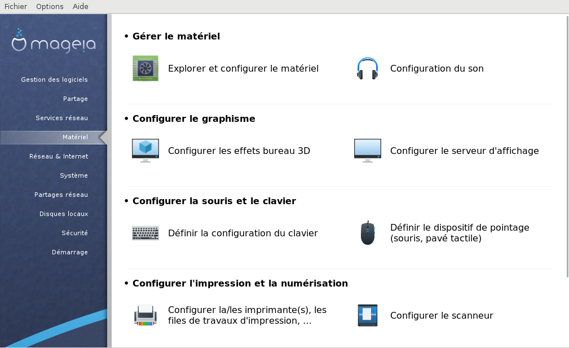Click the scanner configuration icon
Screen dimensions: 569x348
(367, 315)
